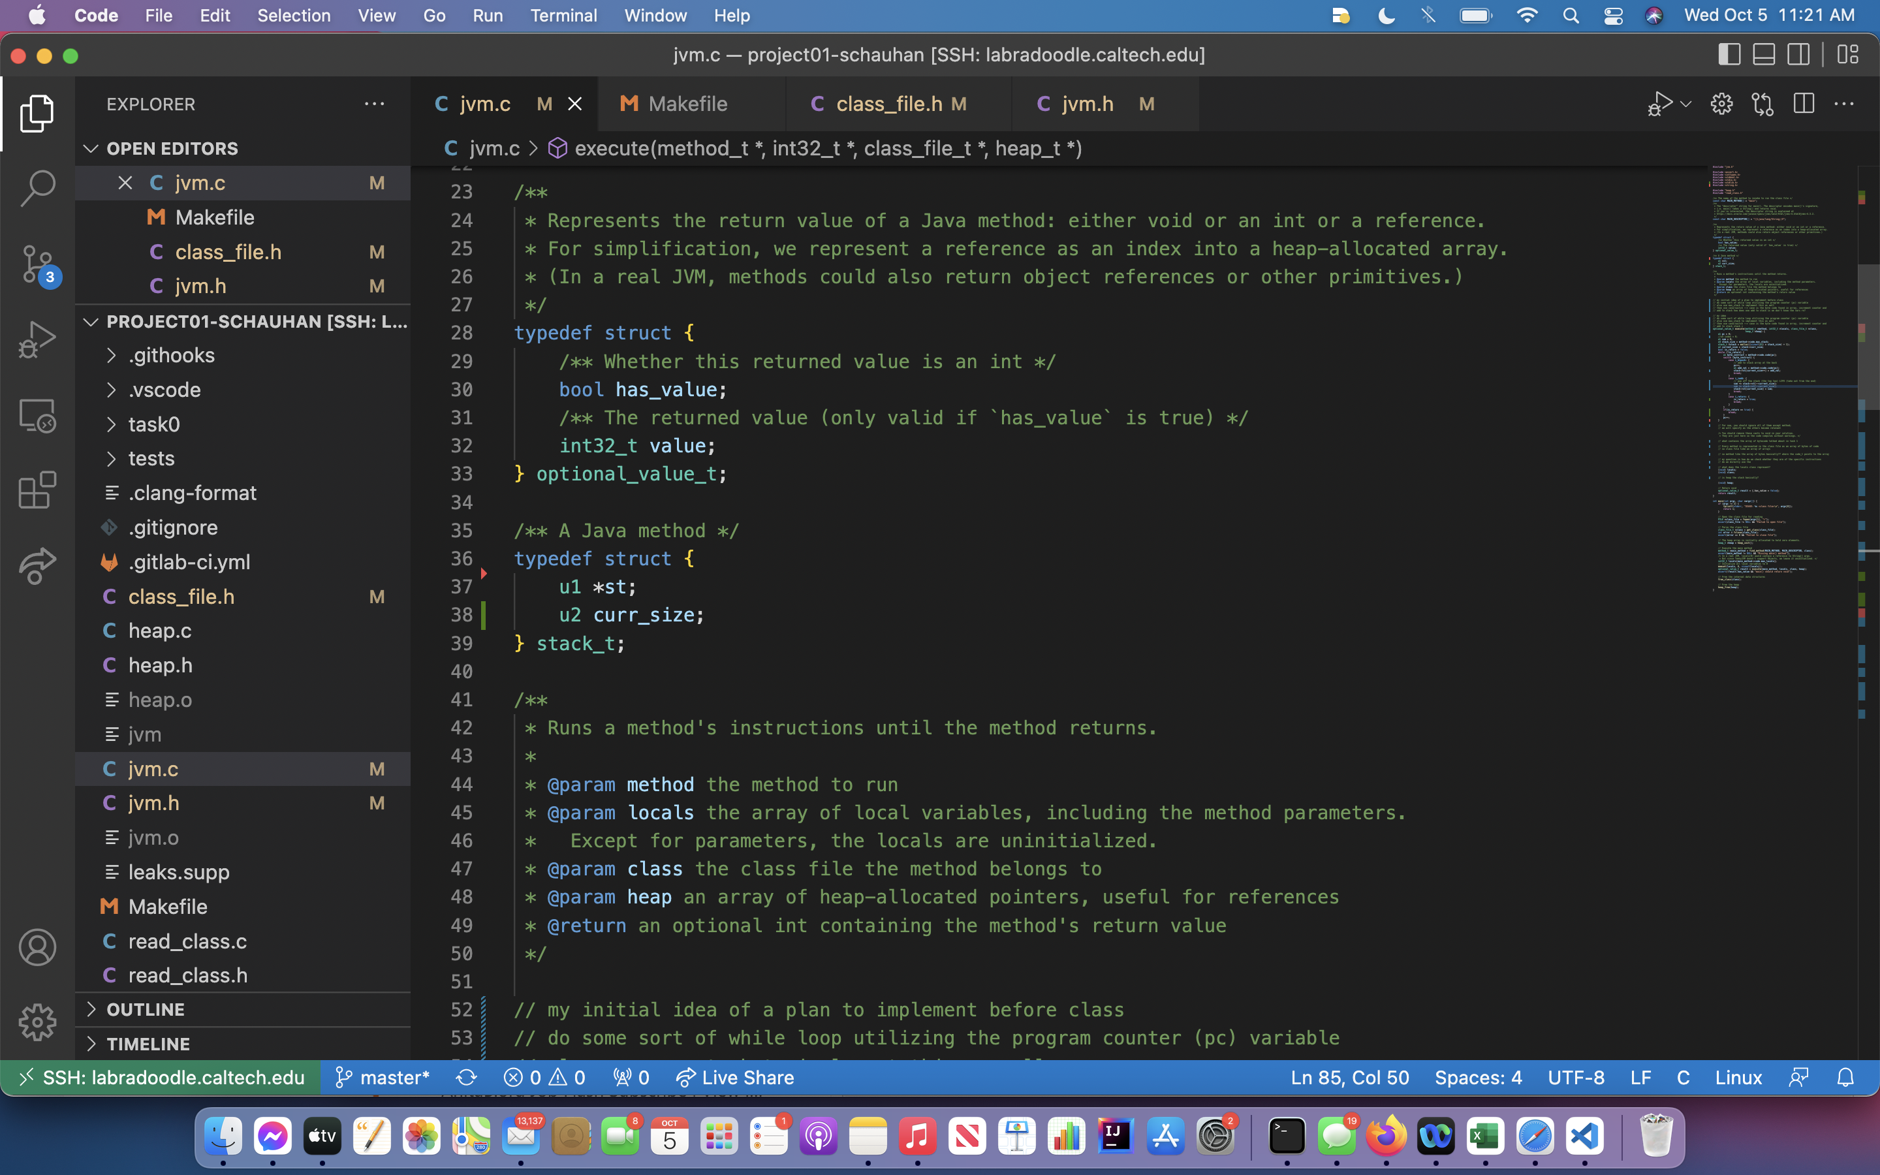The width and height of the screenshot is (1880, 1175).
Task: Open the Run and Debug view
Action: pyautogui.click(x=37, y=339)
